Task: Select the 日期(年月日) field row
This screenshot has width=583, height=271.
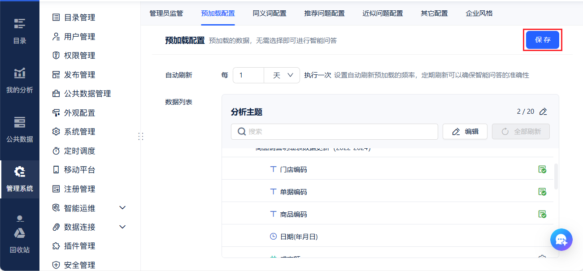Action: (388, 236)
